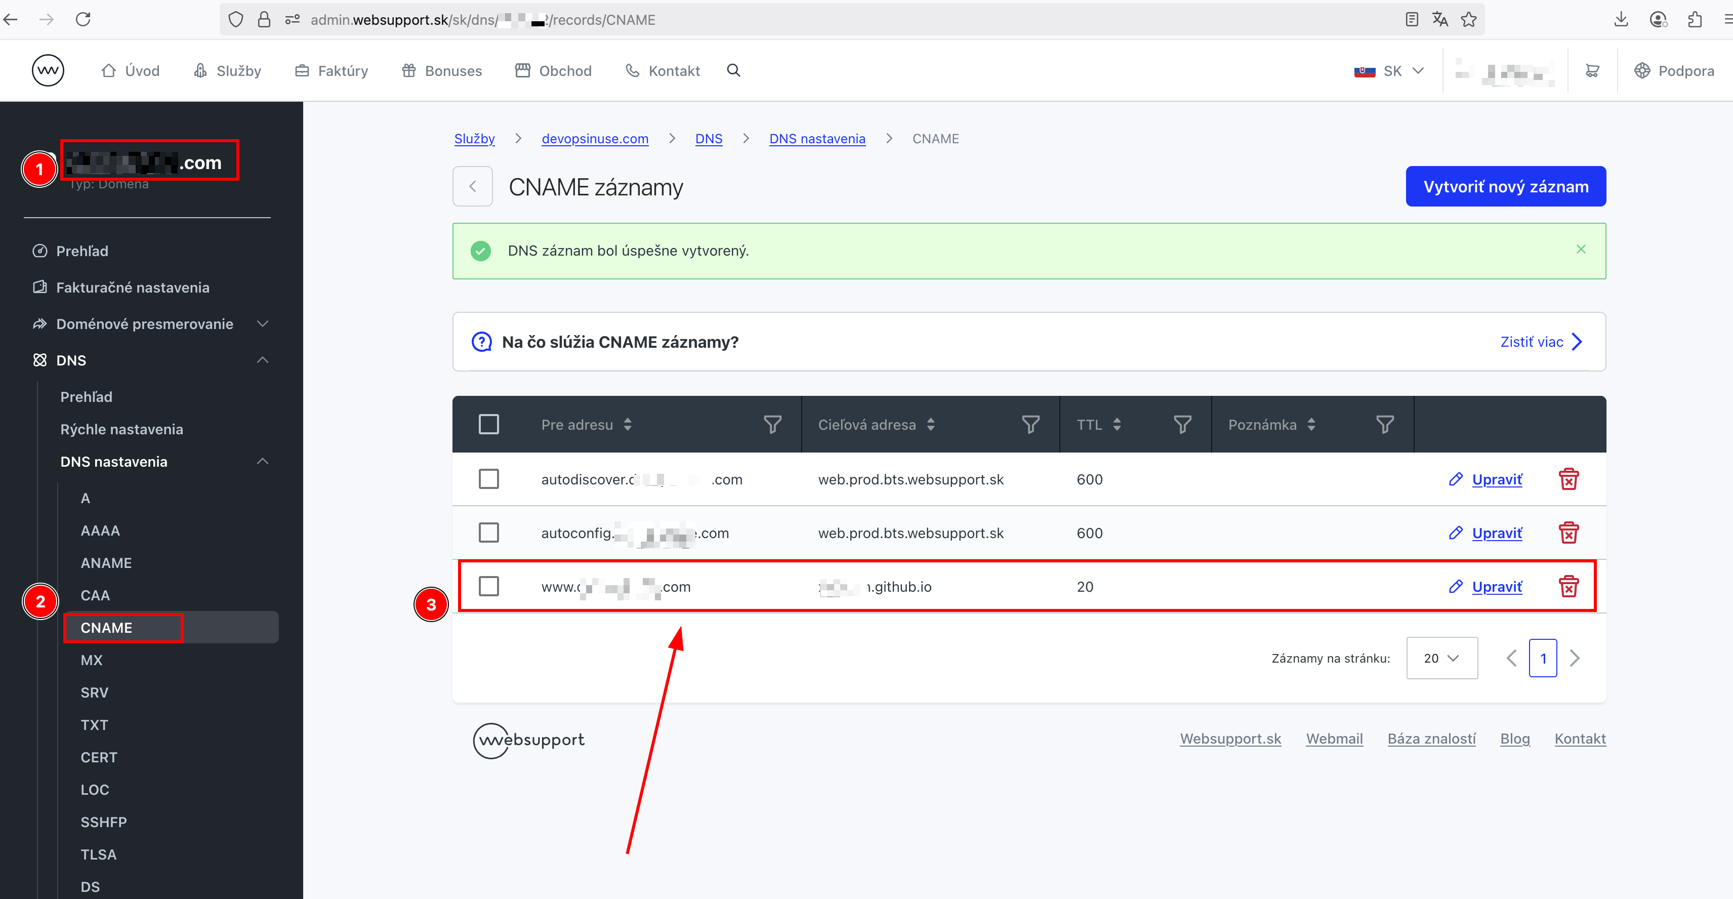Open the MX records sidebar item
Viewport: 1733px width, 899px height.
[92, 660]
